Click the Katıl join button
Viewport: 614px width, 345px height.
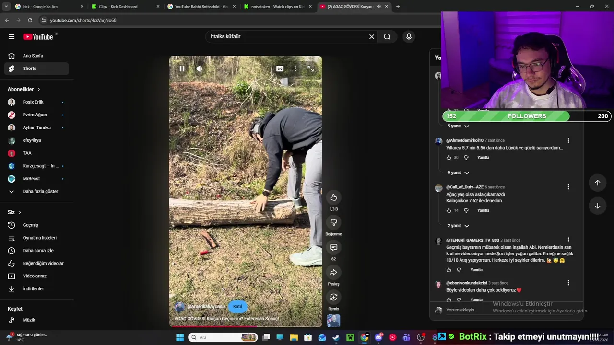[237, 307]
